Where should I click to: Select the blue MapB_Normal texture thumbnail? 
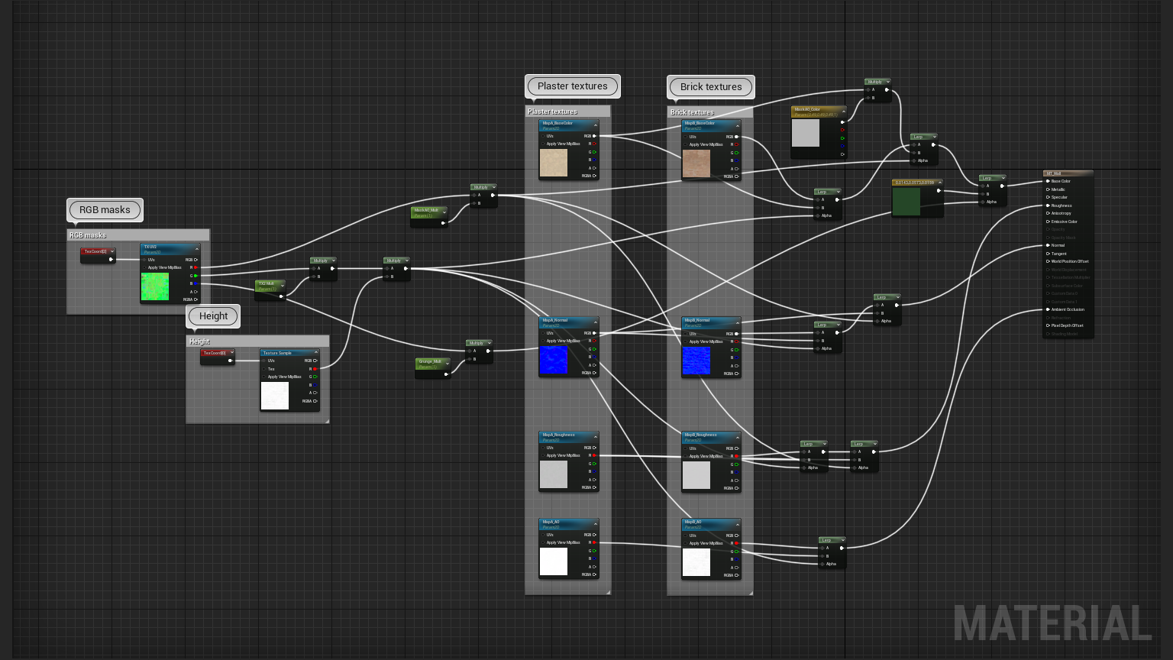pyautogui.click(x=696, y=361)
